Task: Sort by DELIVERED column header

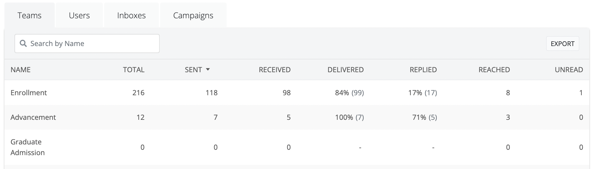Action: (x=345, y=70)
